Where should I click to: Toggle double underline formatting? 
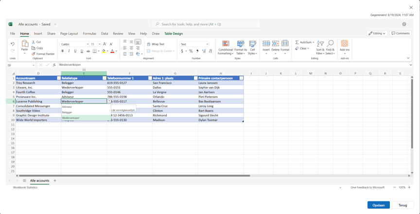coord(82,51)
